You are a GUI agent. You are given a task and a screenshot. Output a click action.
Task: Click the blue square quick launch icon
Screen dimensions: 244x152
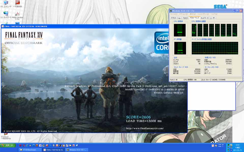pos(34,145)
